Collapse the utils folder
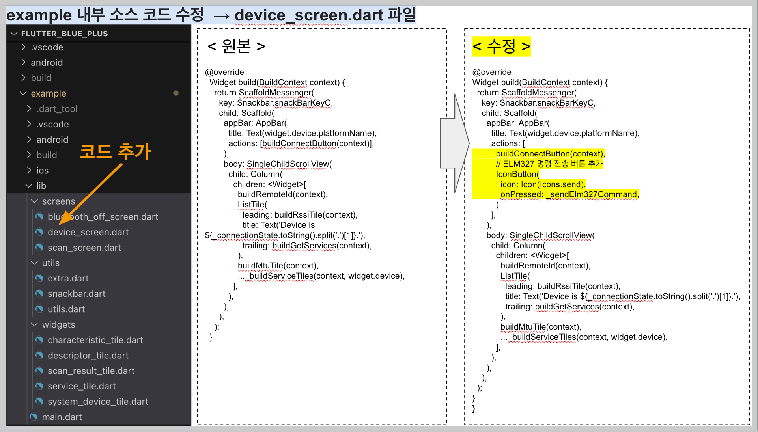 point(34,263)
